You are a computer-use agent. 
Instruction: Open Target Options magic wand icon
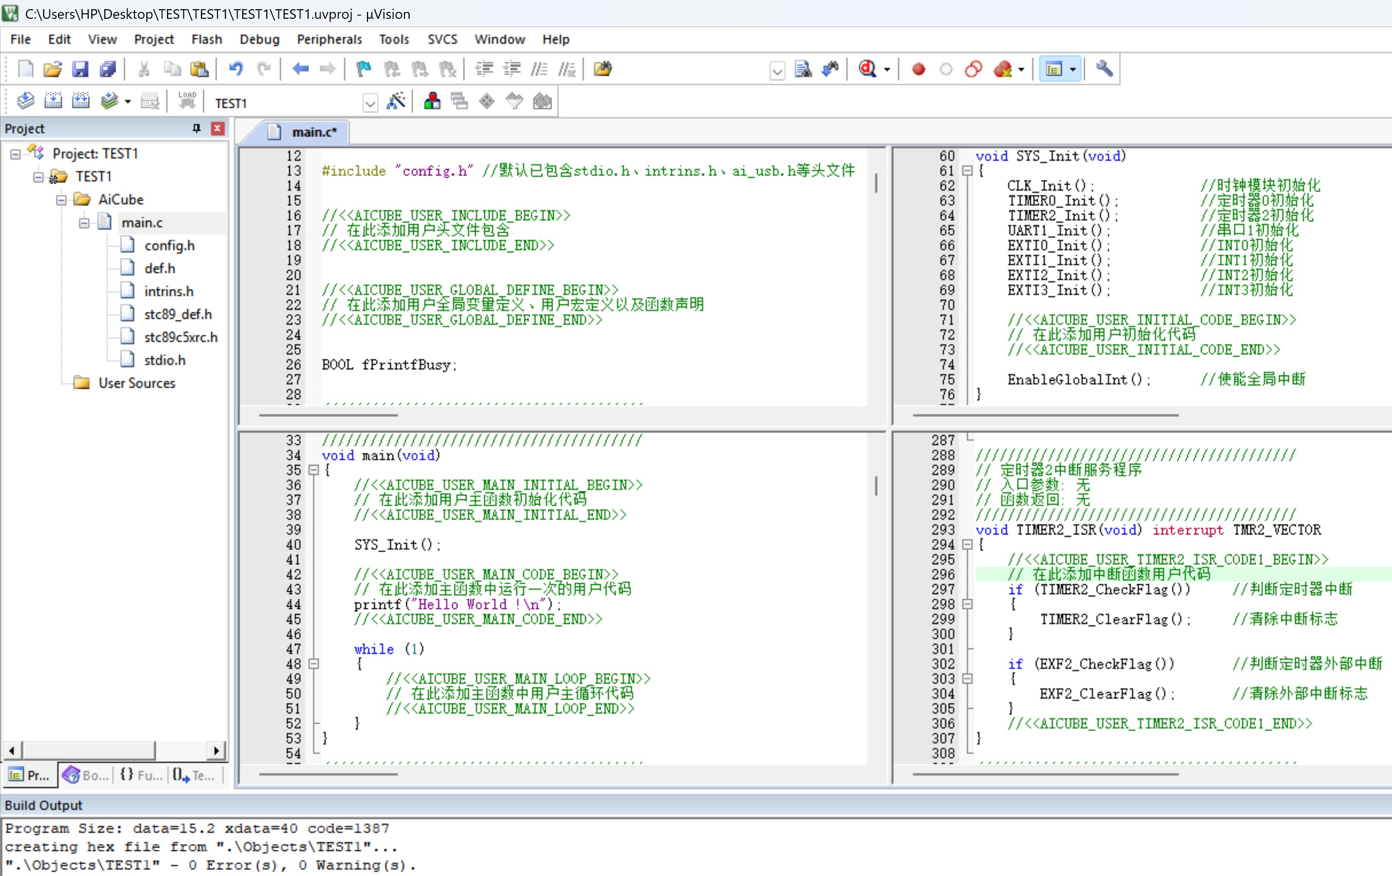396,102
